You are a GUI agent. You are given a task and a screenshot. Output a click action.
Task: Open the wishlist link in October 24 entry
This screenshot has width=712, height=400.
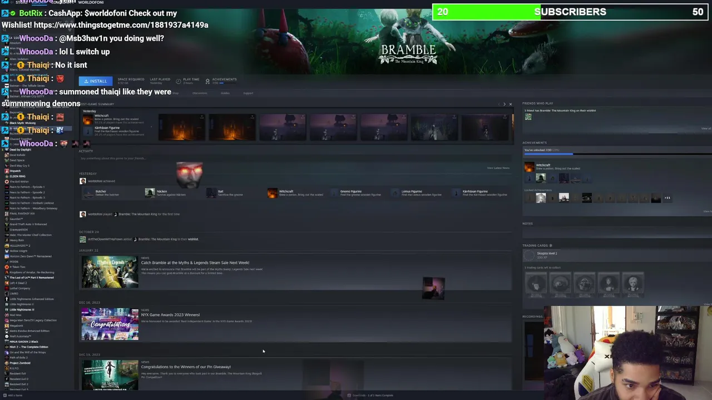[x=193, y=239]
